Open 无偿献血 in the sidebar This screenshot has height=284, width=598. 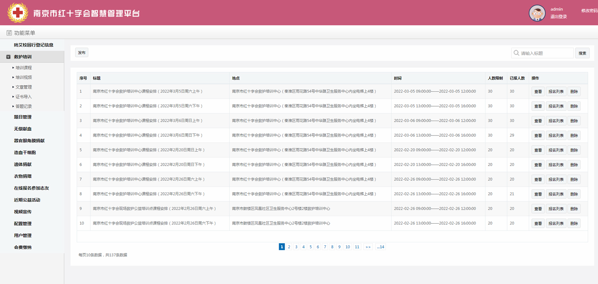click(23, 129)
